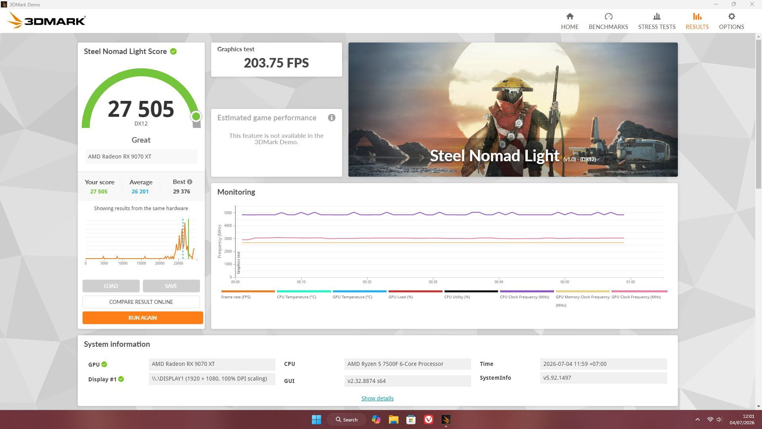Image resolution: width=762 pixels, height=429 pixels.
Task: Click the 3DMark logo
Action: tap(46, 20)
